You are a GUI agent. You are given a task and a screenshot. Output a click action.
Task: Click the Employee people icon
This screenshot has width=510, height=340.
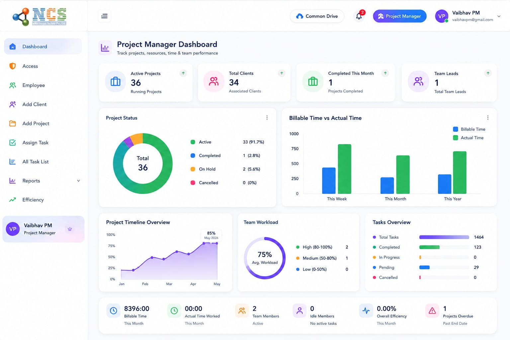[x=13, y=85]
